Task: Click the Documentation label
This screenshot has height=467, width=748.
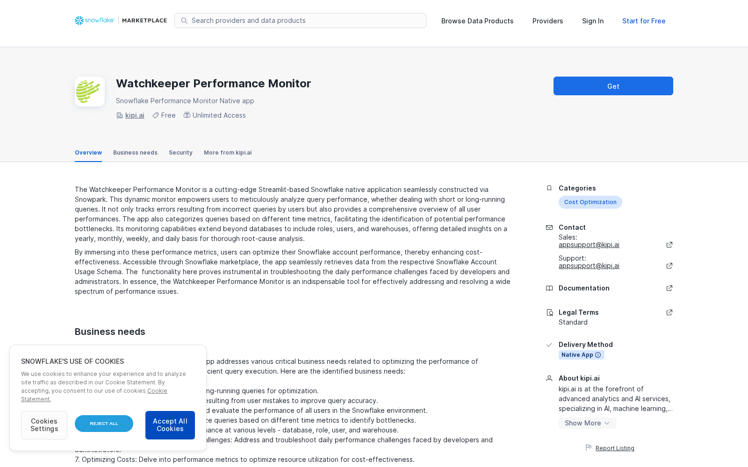Action: pos(584,288)
